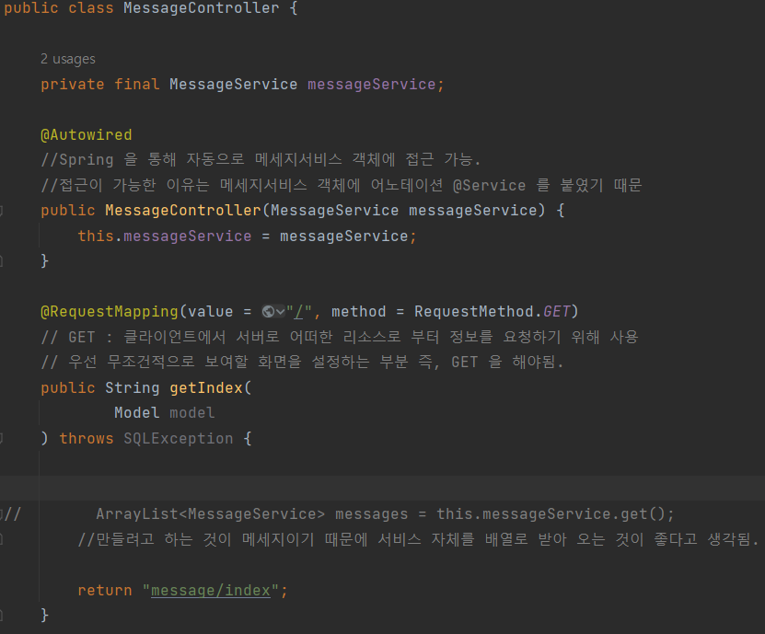Click the comment line starting with "//만들려고"
Screen dimensions: 765x634
pos(418,539)
